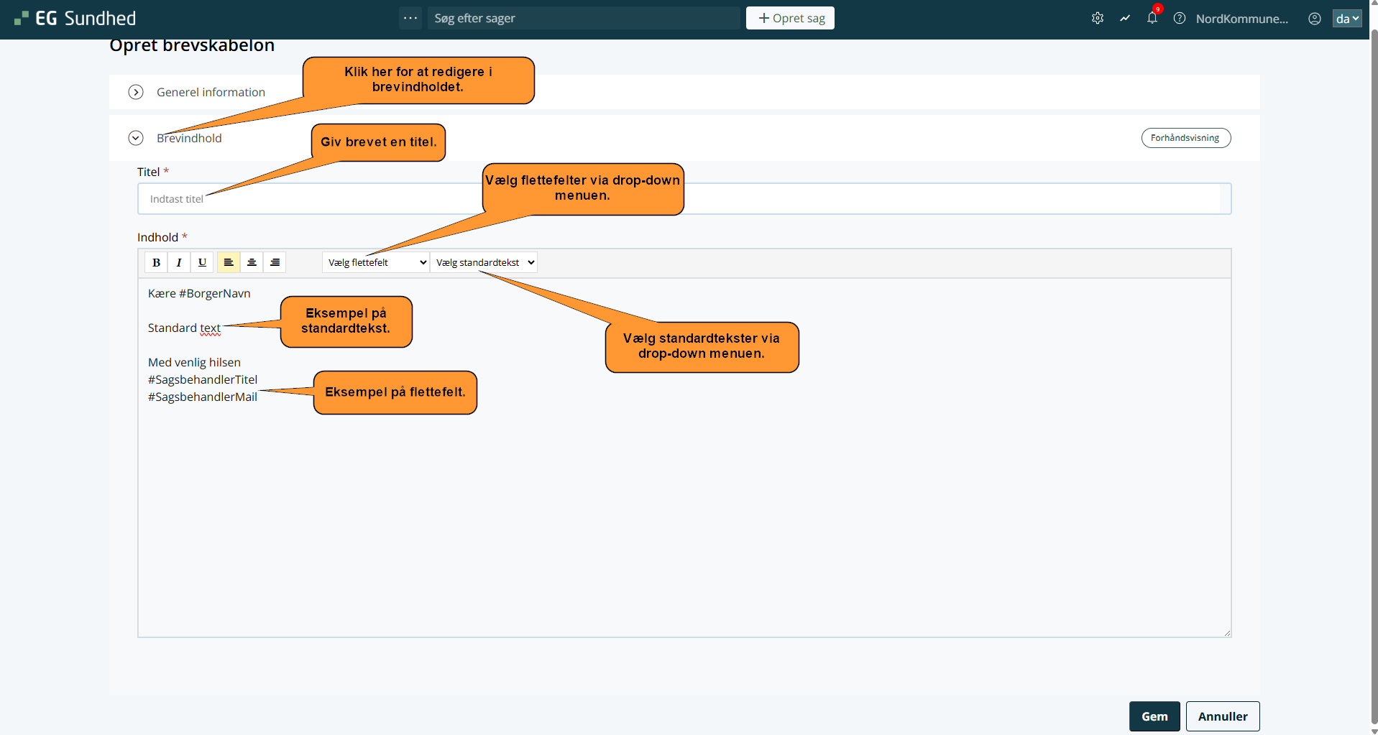The width and height of the screenshot is (1378, 735).
Task: Save the template with Gem
Action: (1154, 716)
